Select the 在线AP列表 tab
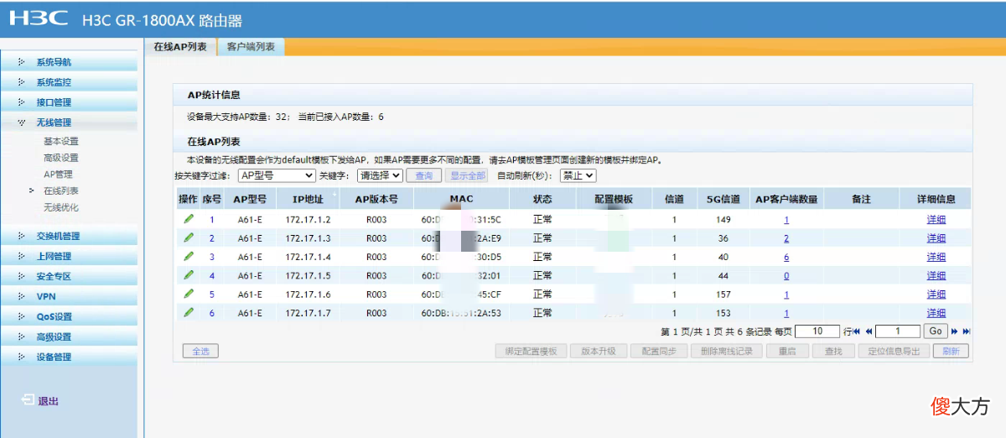1006x438 pixels. (x=180, y=47)
